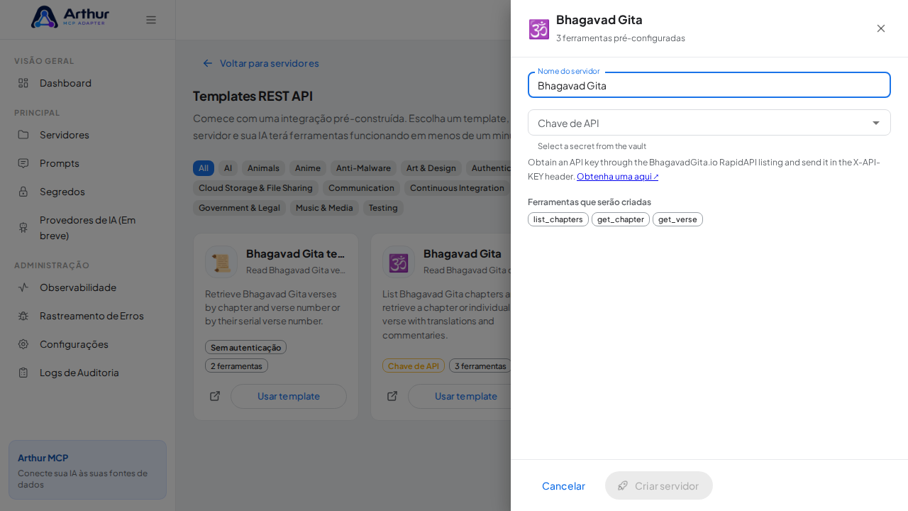Screen dimensions: 908x511
Task: Open Provedores de IA (Em breve)
Action: point(88,228)
